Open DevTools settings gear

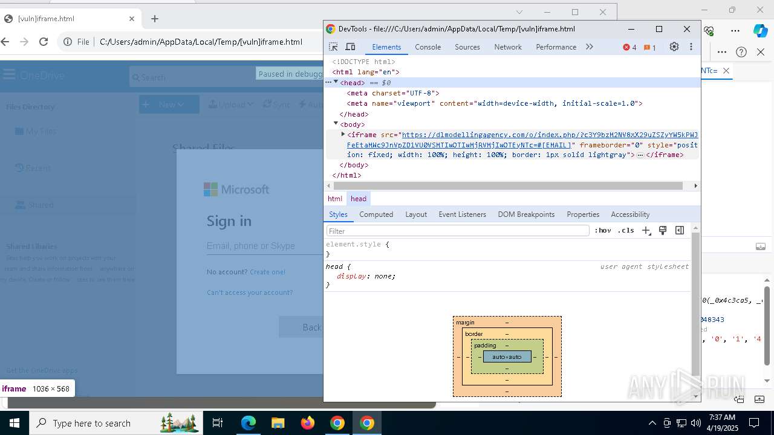point(674,47)
